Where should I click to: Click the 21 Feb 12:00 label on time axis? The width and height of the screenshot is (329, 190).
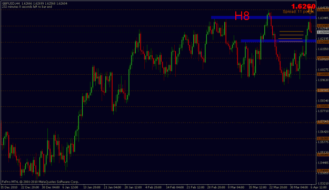pos(195,187)
